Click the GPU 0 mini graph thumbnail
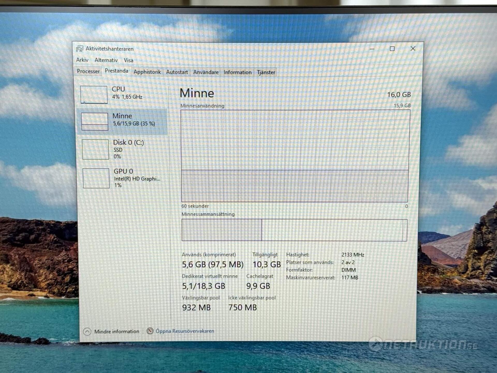Screen dimensions: 497x373 click(x=96, y=178)
